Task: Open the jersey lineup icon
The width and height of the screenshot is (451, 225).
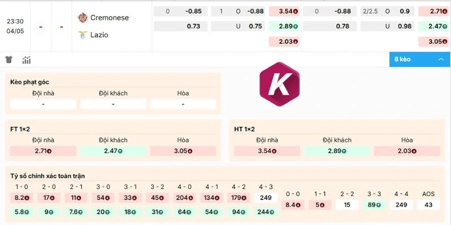Action: pyautogui.click(x=9, y=60)
